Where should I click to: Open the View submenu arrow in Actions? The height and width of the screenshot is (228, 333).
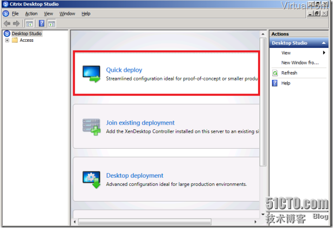click(x=324, y=52)
